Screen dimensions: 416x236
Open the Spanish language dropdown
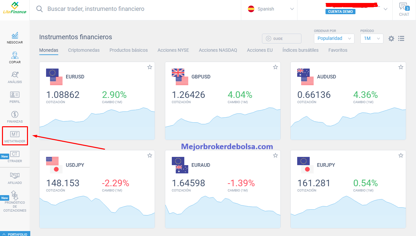[x=271, y=9]
